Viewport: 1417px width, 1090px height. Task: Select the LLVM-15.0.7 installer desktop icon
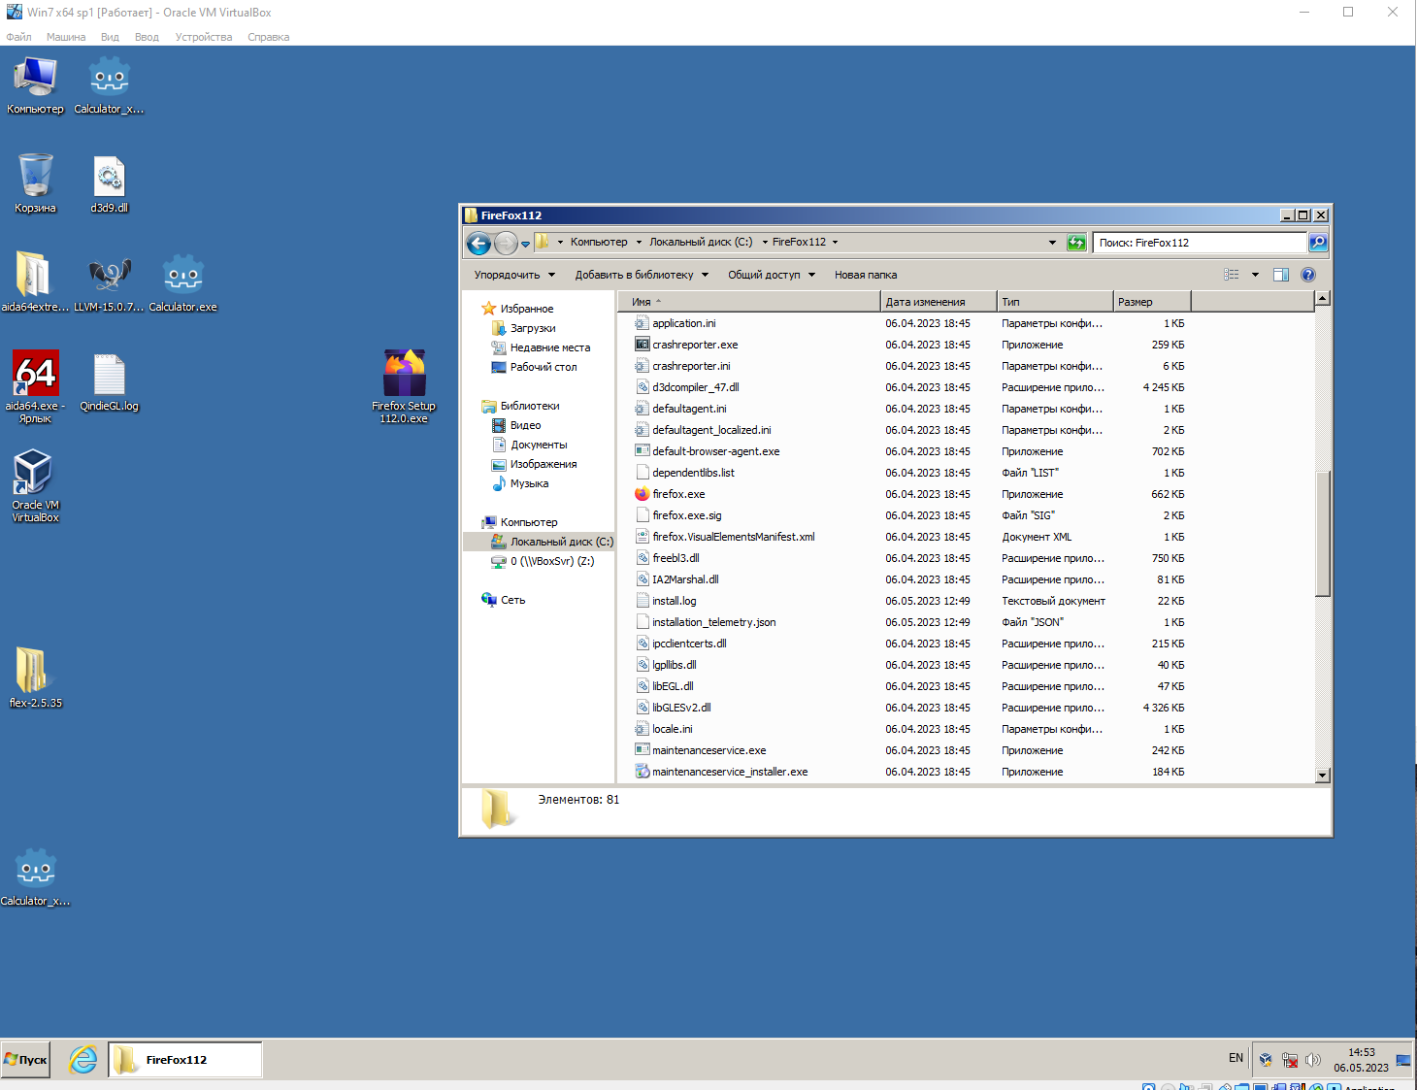point(109,281)
